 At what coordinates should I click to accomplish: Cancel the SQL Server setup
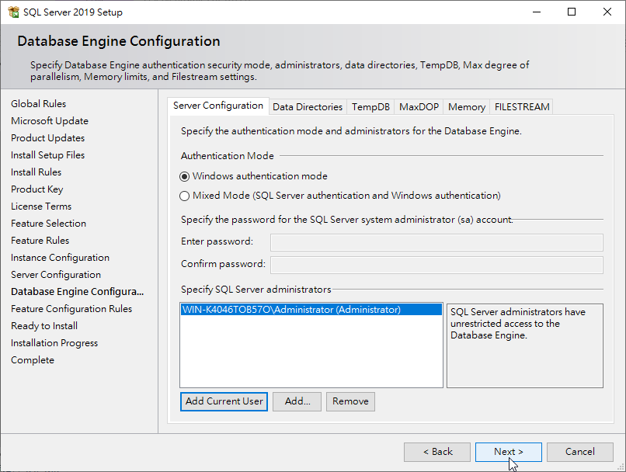pyautogui.click(x=580, y=452)
